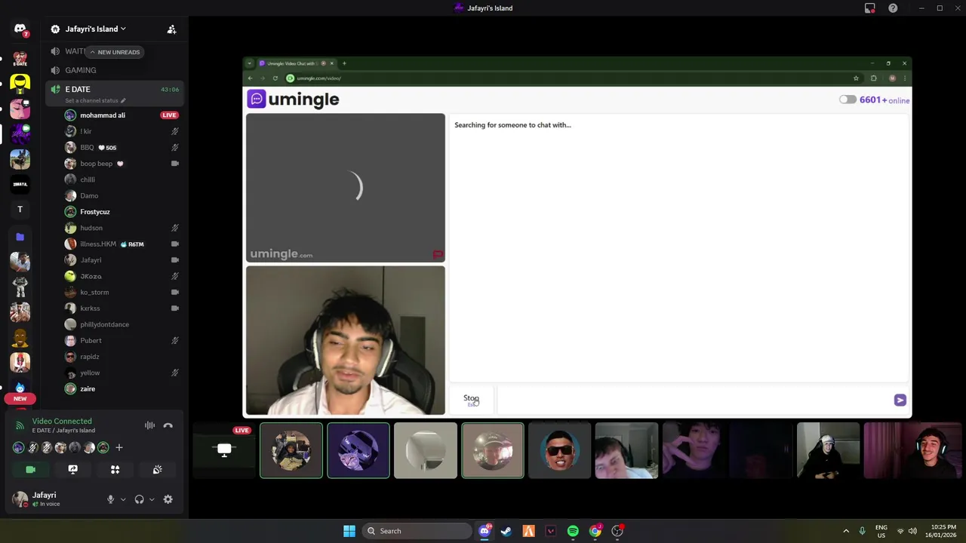Click the noise suppression waveform icon
This screenshot has width=966, height=543.
tap(149, 425)
